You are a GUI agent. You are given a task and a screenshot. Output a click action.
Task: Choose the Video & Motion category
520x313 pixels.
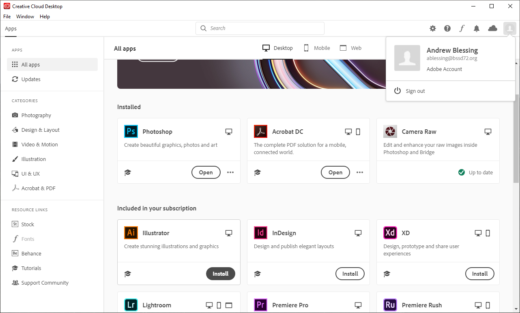(x=52, y=144)
